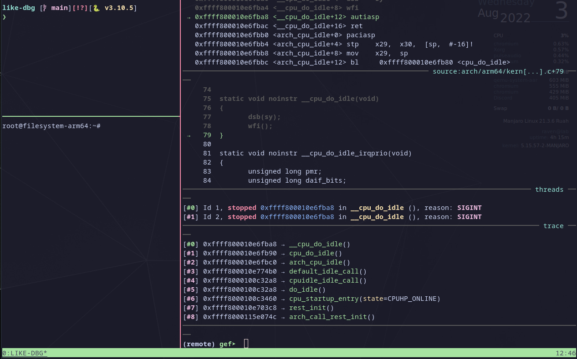Screen dimensions: 577x359
Task: Select trace frame #2 arch_cpu_idle()
Action: pyautogui.click(x=267, y=262)
